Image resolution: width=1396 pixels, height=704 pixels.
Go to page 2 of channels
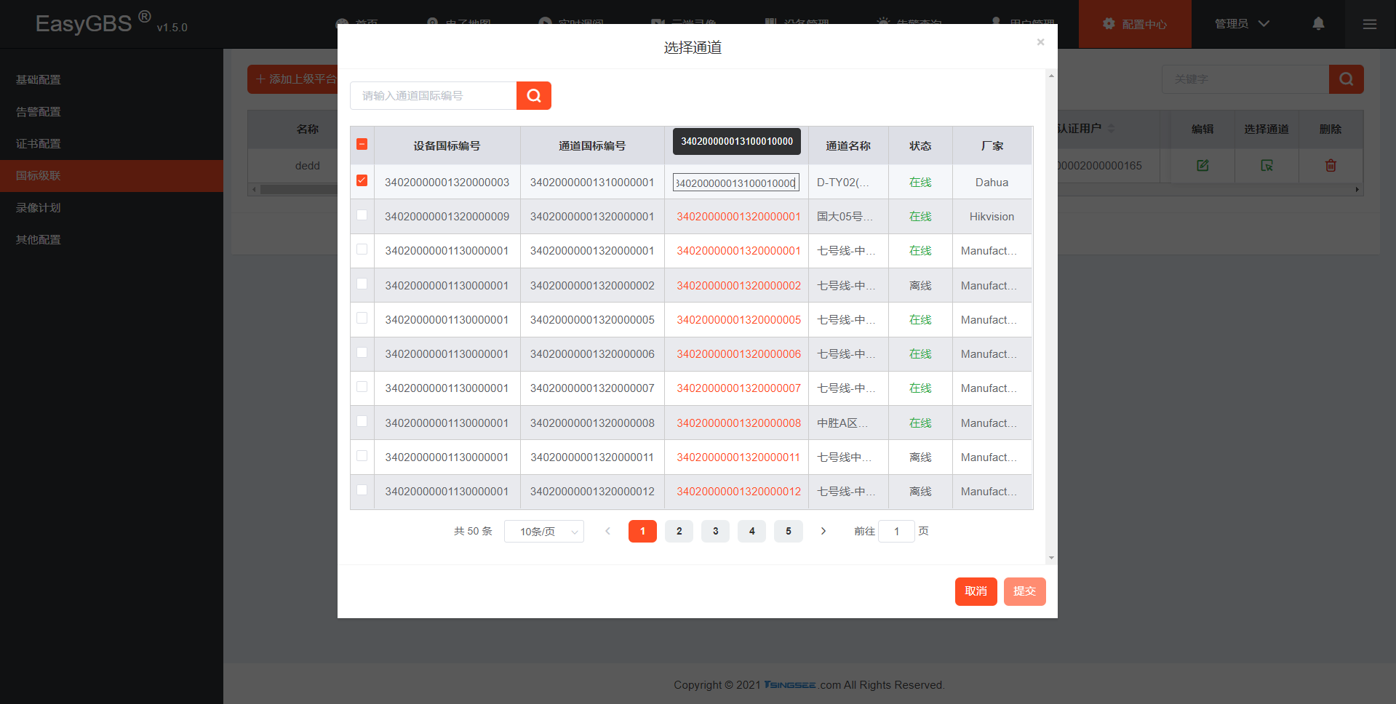[679, 531]
